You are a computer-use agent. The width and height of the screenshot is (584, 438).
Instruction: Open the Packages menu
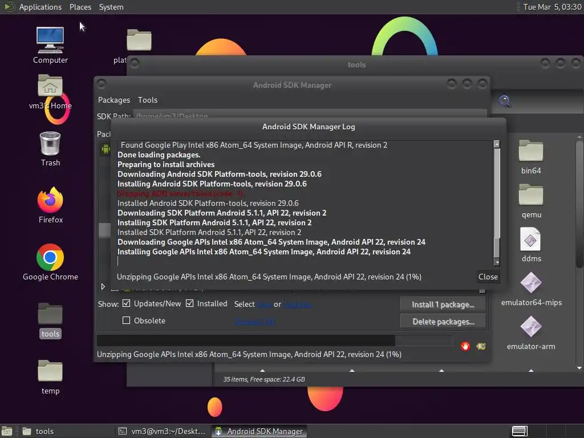pos(114,100)
